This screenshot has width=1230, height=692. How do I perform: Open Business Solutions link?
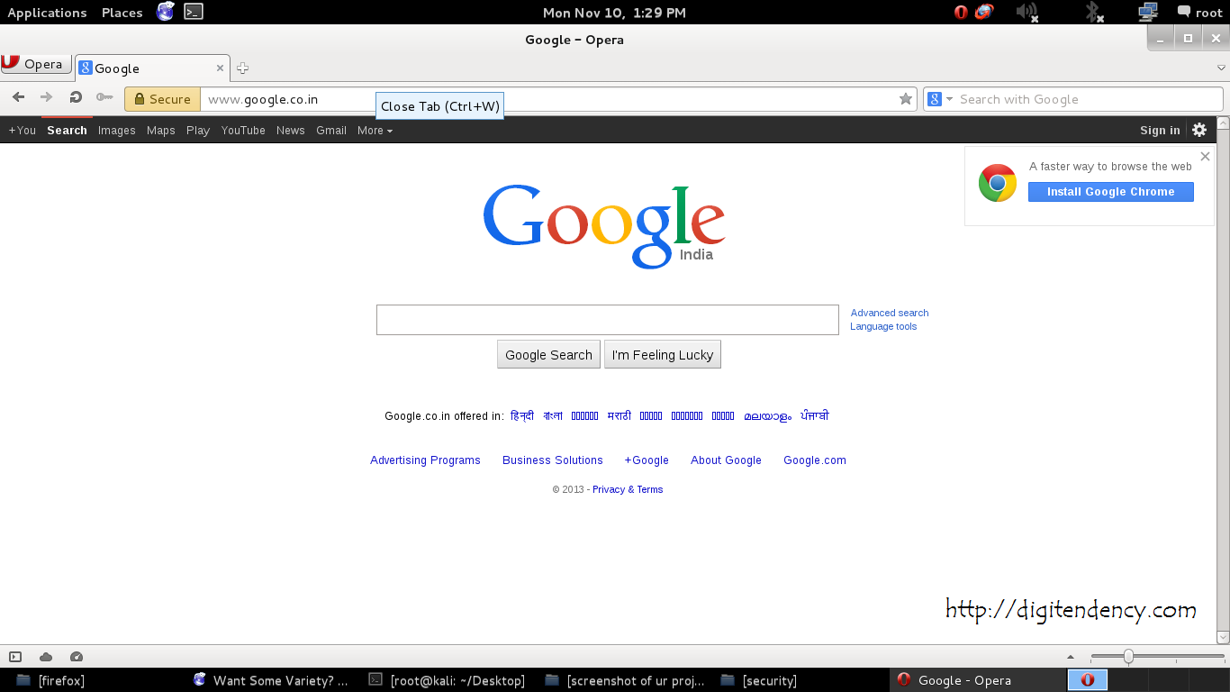pos(553,460)
